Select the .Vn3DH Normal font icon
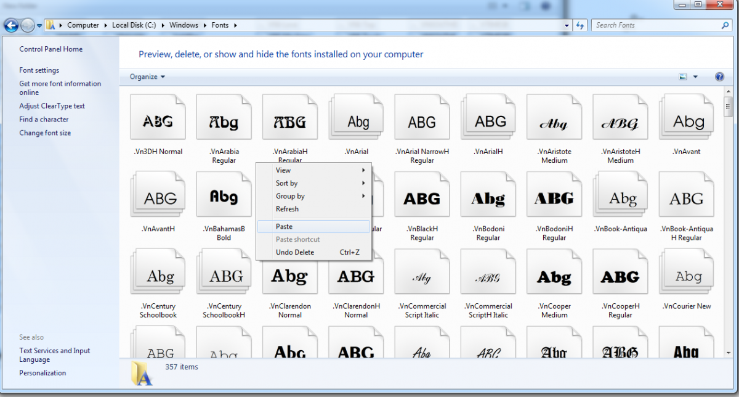This screenshot has width=739, height=397. point(158,120)
